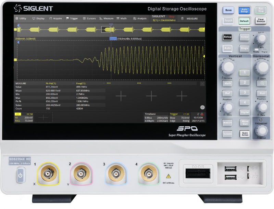Screen dimensions: 274x209
Task: Add a channel via plus box beside C1
Action: 43,117
